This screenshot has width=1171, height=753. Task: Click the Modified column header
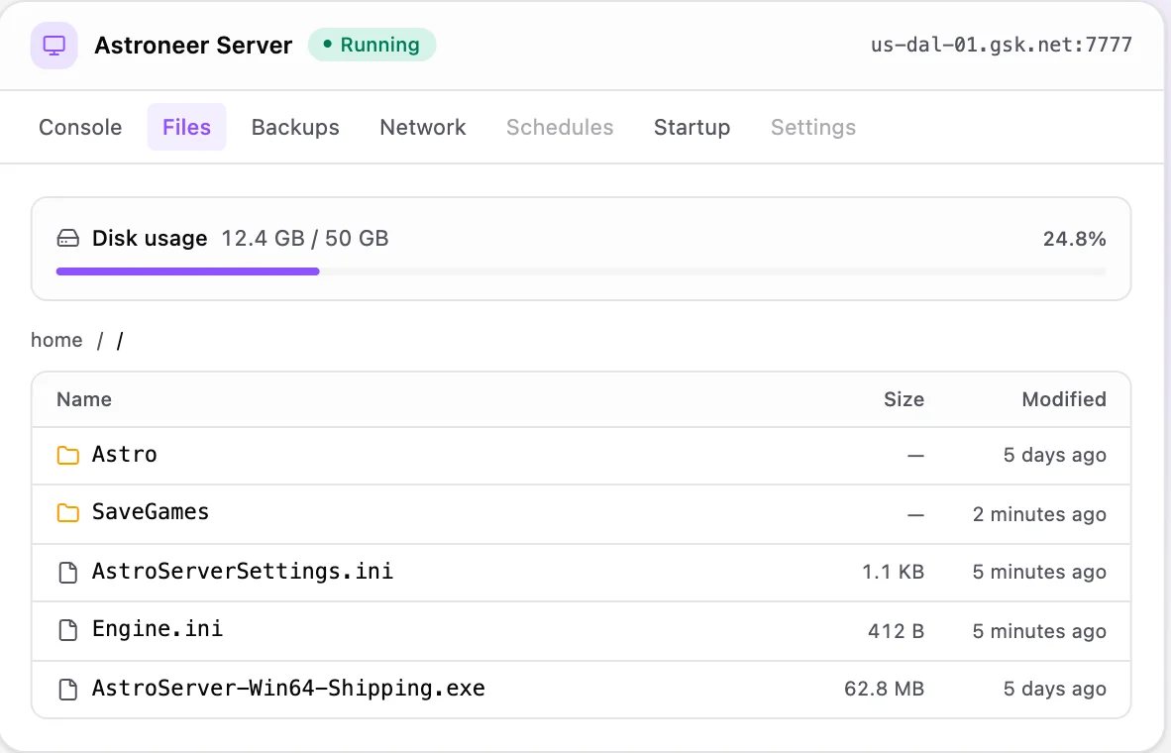(x=1064, y=399)
